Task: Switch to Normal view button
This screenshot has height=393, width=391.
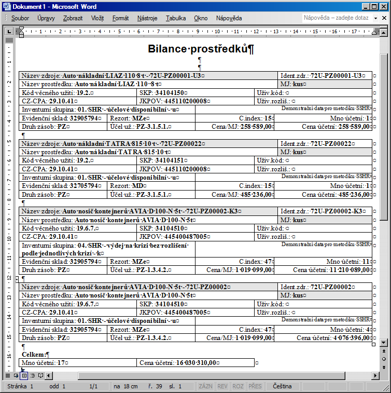Action: [x=8, y=375]
